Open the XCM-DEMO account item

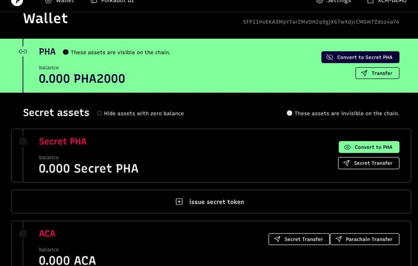click(387, 2)
